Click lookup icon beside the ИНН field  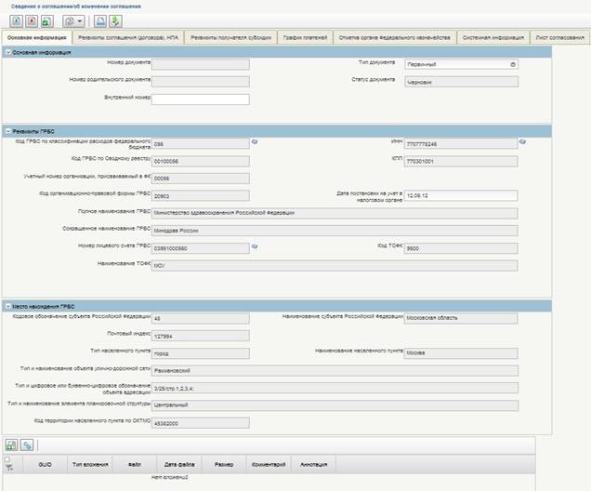click(522, 142)
